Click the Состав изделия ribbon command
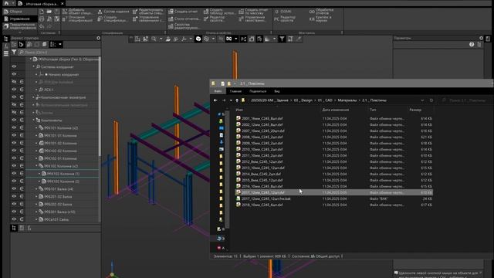This screenshot has height=278, width=494. click(113, 12)
